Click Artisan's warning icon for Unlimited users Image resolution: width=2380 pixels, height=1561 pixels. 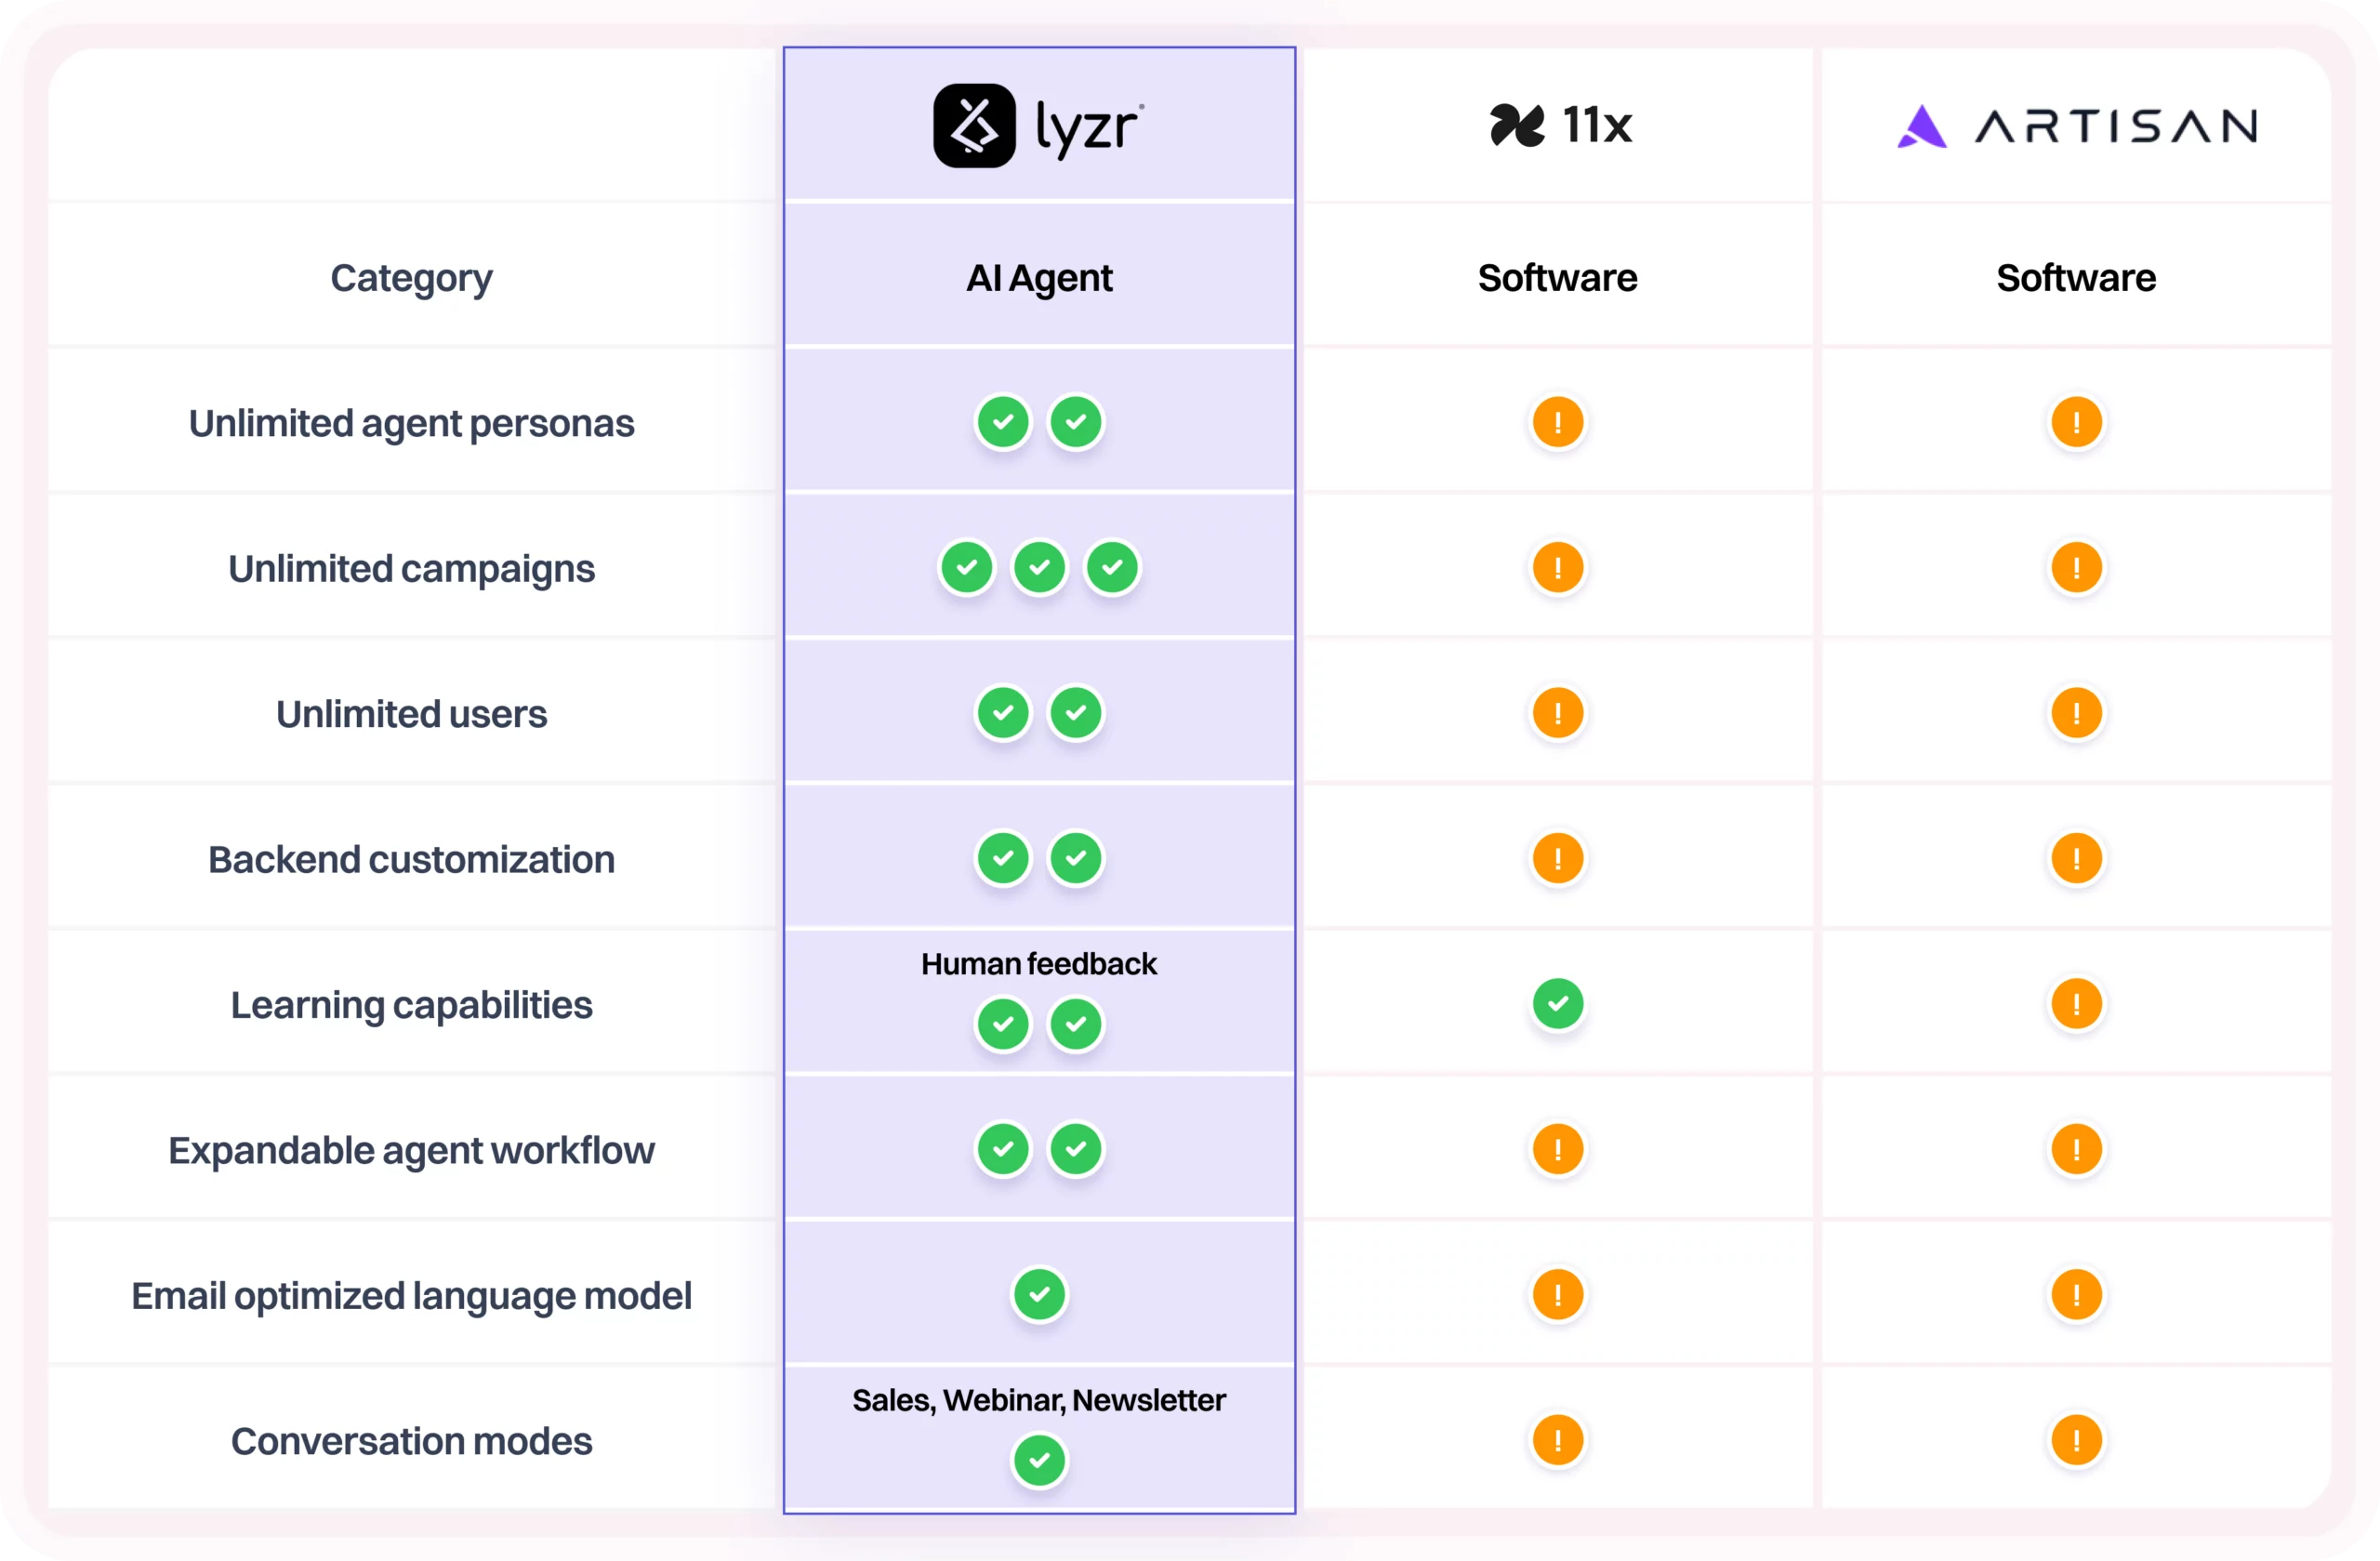[x=2076, y=713]
